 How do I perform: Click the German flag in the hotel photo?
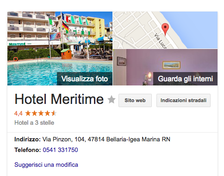pyautogui.click(x=65, y=26)
